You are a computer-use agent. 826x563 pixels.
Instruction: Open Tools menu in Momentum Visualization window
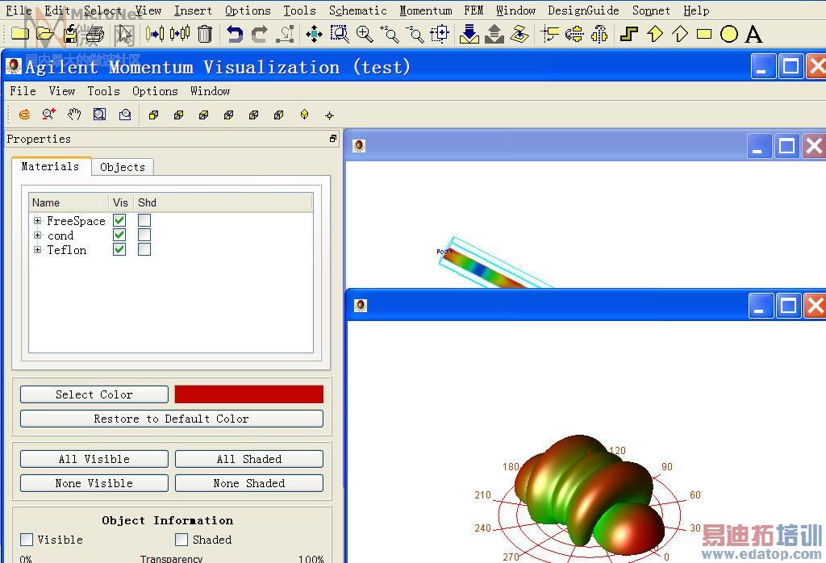point(104,91)
